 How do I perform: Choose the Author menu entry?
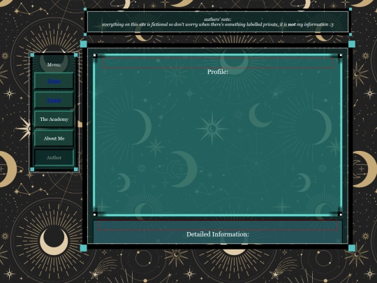(x=54, y=158)
